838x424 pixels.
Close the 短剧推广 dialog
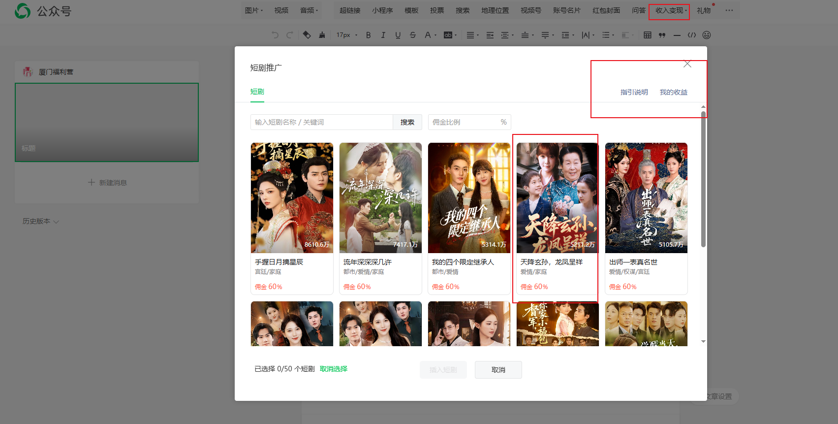coord(687,64)
